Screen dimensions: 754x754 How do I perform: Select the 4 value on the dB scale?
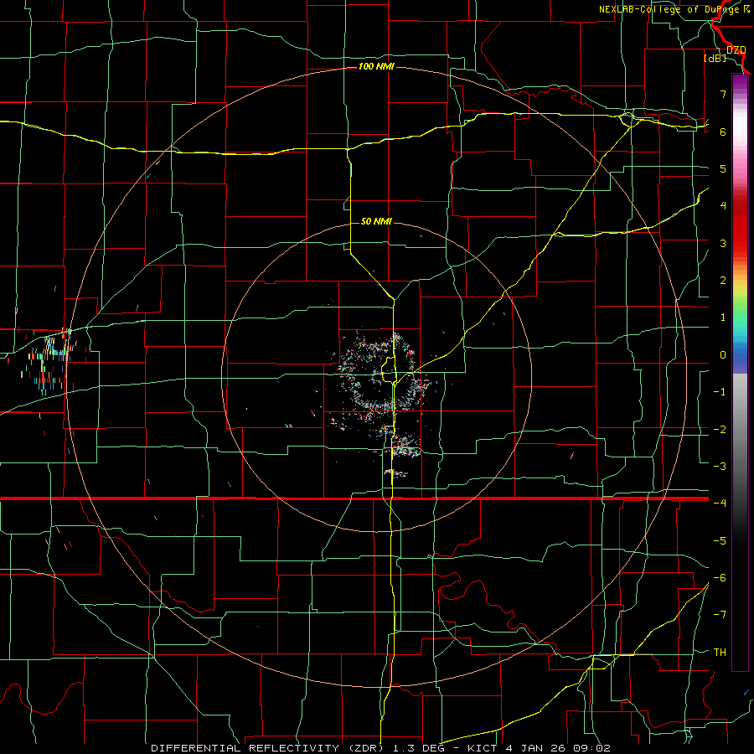click(723, 206)
